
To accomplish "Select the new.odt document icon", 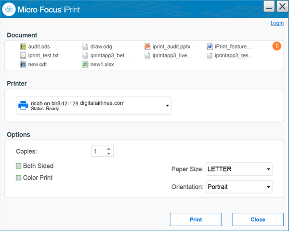I will pos(23,64).
